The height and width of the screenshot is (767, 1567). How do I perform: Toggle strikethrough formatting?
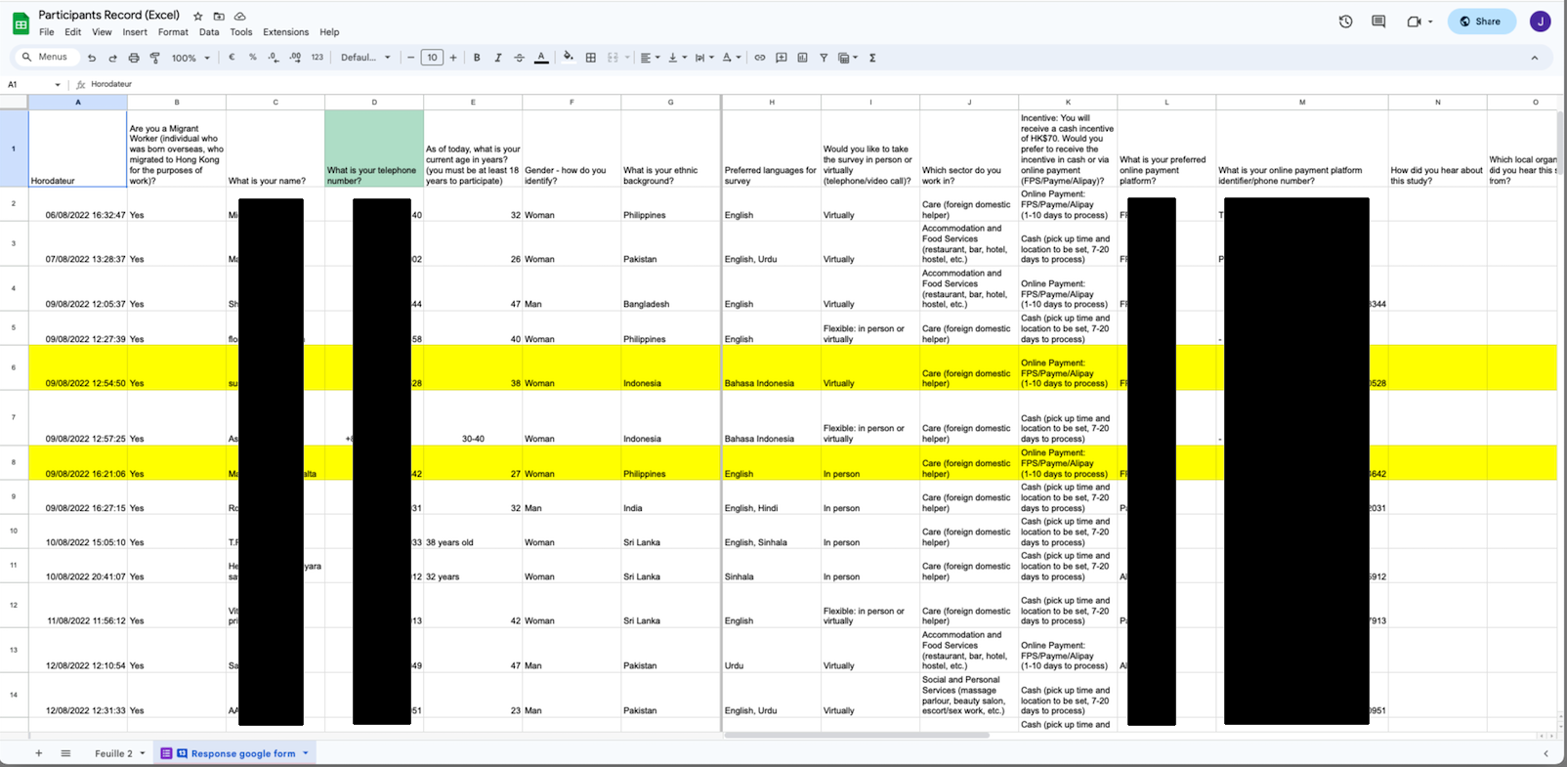coord(519,58)
